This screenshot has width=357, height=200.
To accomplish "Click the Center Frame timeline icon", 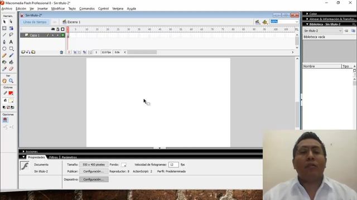I will tap(69, 52).
